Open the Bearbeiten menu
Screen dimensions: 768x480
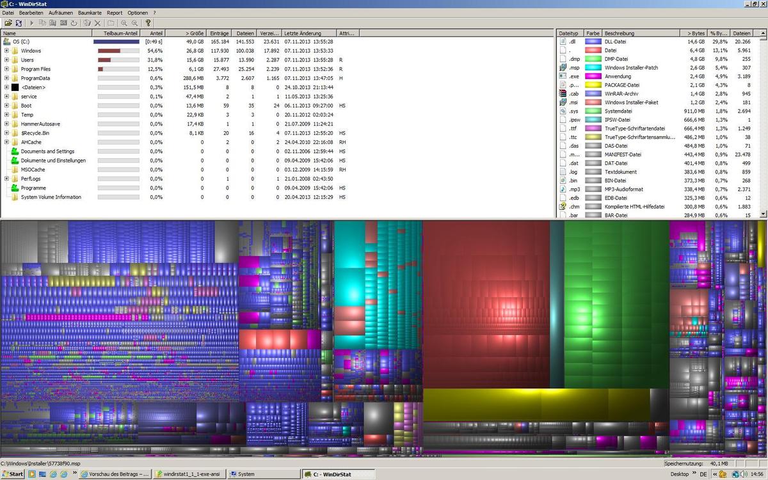pyautogui.click(x=31, y=13)
